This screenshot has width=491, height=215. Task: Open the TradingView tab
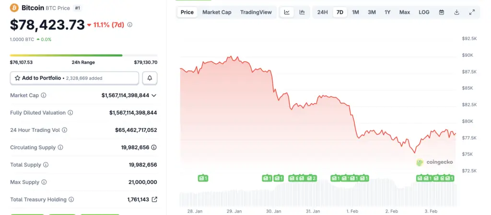256,12
